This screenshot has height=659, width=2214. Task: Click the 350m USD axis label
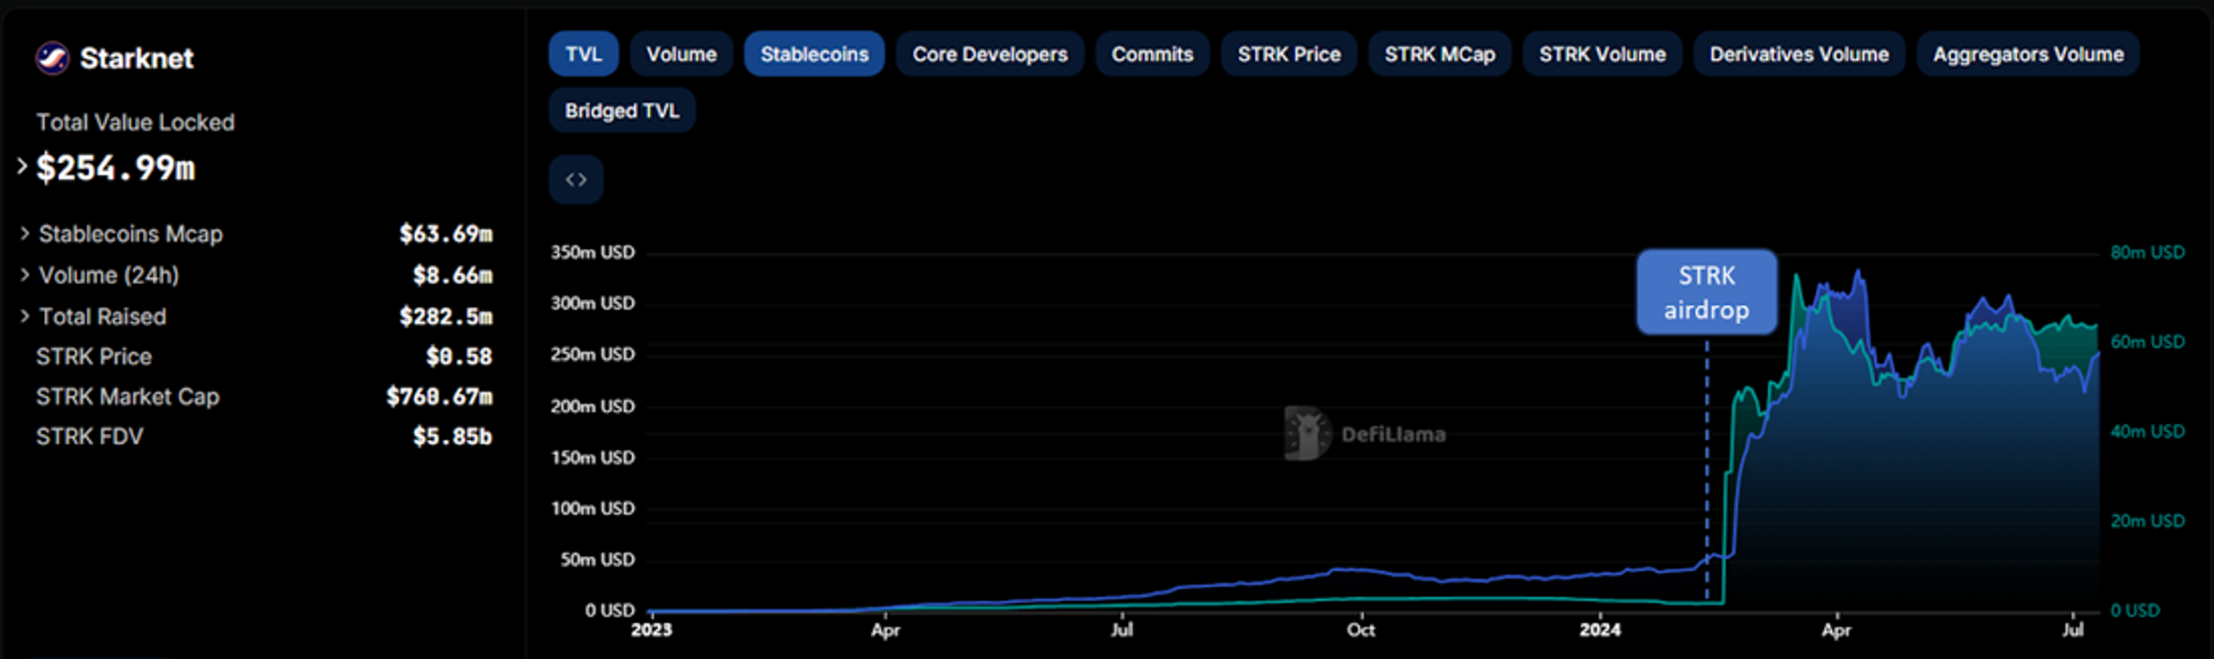(593, 252)
